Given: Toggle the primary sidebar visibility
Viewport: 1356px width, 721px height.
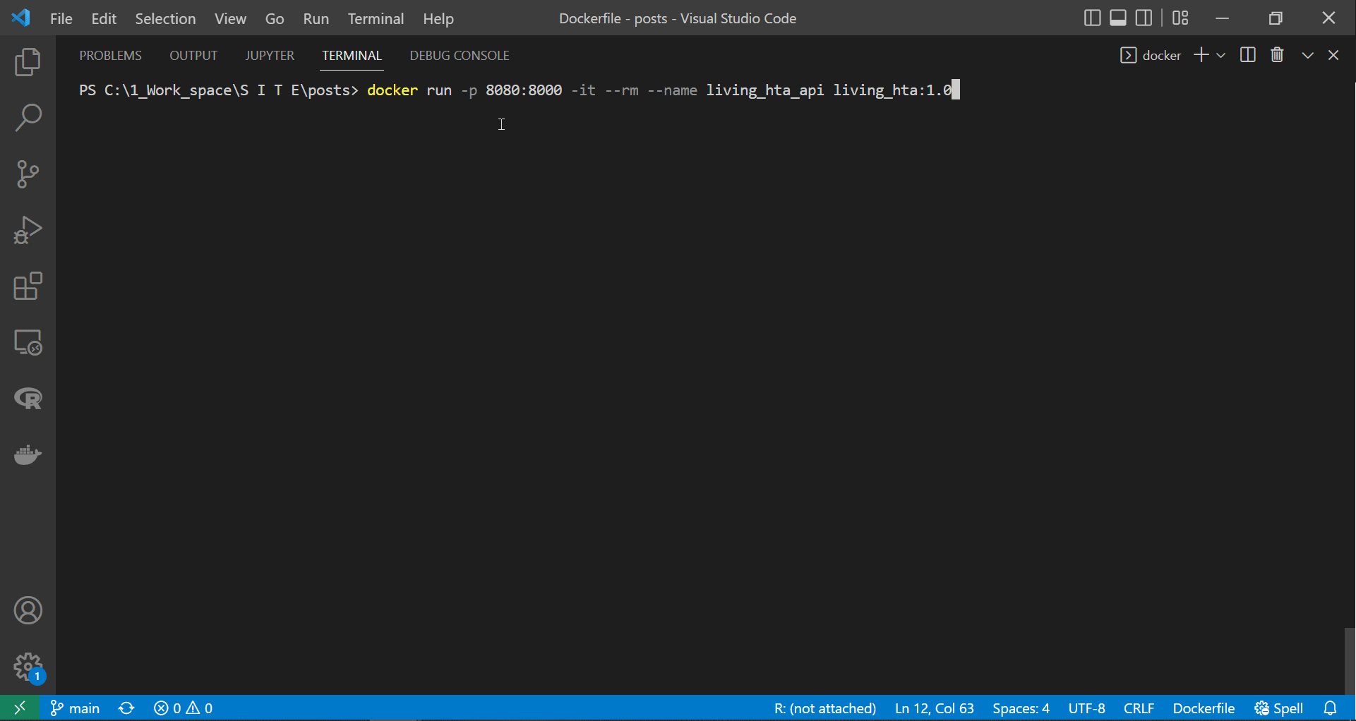Looking at the screenshot, I should 1093,18.
